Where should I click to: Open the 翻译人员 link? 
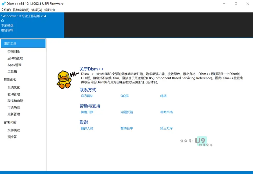87,128
